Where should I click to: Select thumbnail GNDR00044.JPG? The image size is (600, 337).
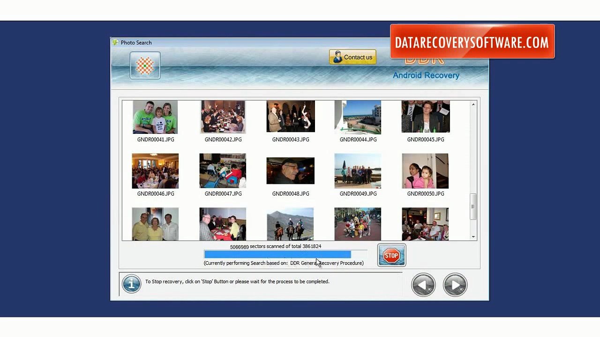click(x=358, y=117)
